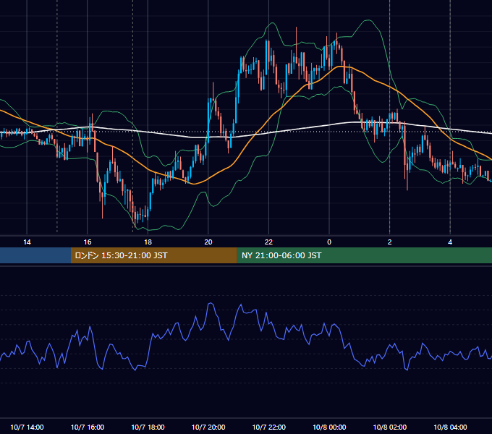This screenshot has height=434, width=492.
Task: Click the 10/7 14:00 date label
Action: pos(27,427)
